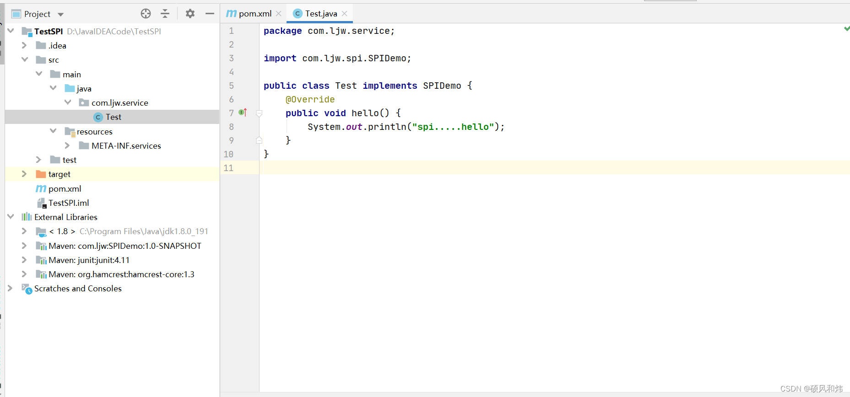Collapse the java source folder
Image resolution: width=850 pixels, height=397 pixels.
53,88
